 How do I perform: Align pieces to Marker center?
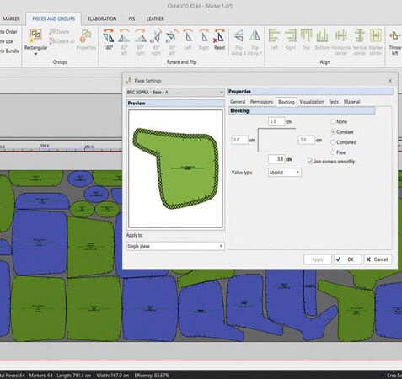coord(376,41)
